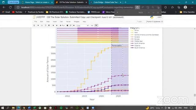Open the tab actions menu icon
The height and width of the screenshot is (110, 196).
(3, 2)
